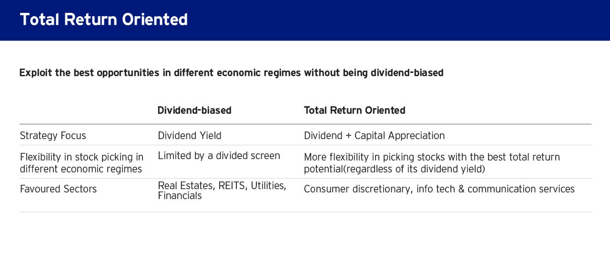610x262 pixels.
Task: Click 'different economic regimes' in row label
Action: coord(81,169)
